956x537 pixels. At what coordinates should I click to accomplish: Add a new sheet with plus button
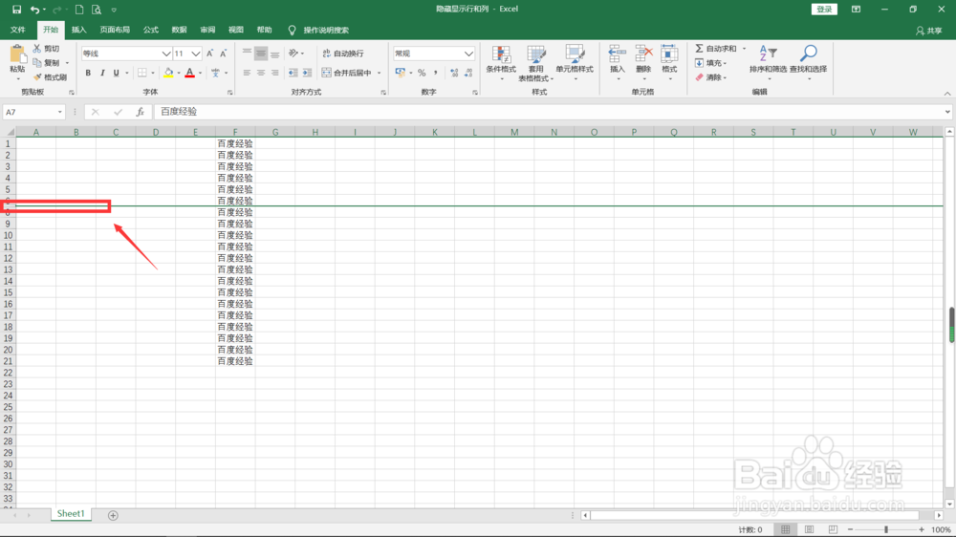pos(113,515)
